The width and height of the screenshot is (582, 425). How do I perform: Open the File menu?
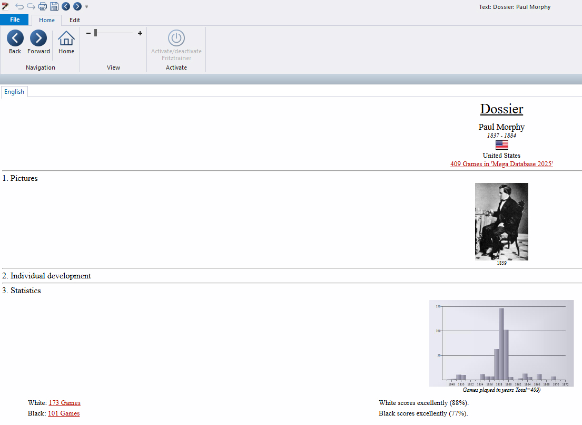click(x=15, y=20)
